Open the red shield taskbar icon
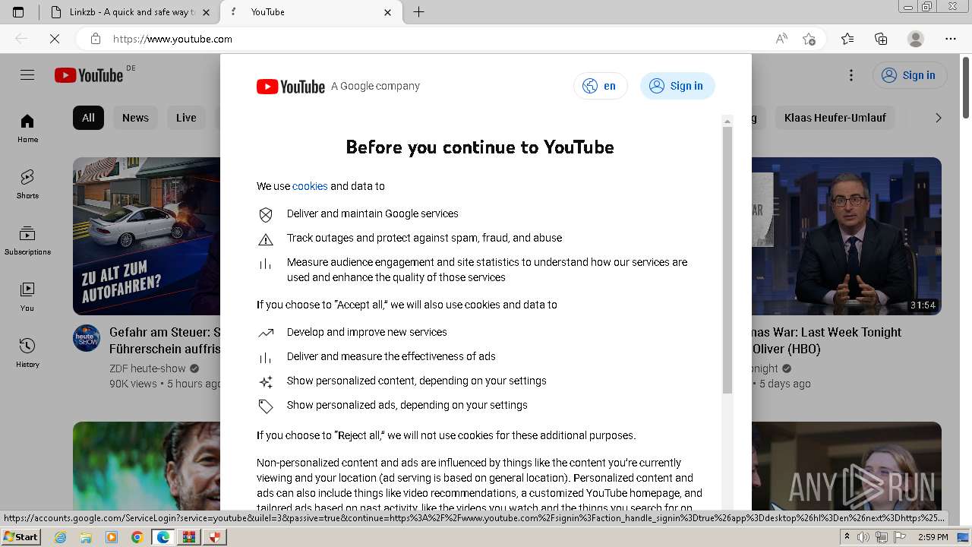 point(215,537)
